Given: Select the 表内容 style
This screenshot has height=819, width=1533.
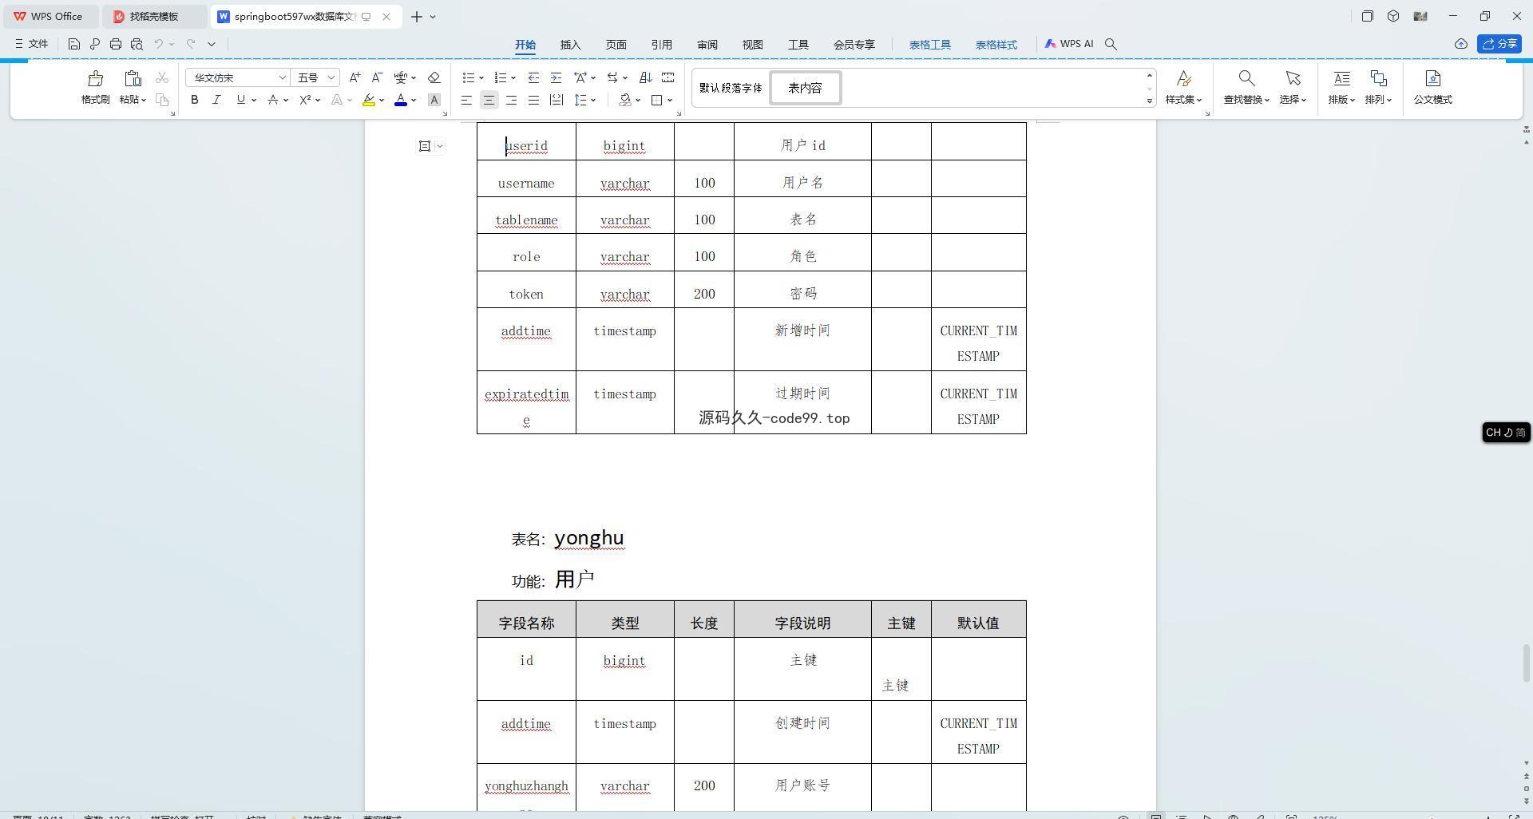Looking at the screenshot, I should pos(805,88).
